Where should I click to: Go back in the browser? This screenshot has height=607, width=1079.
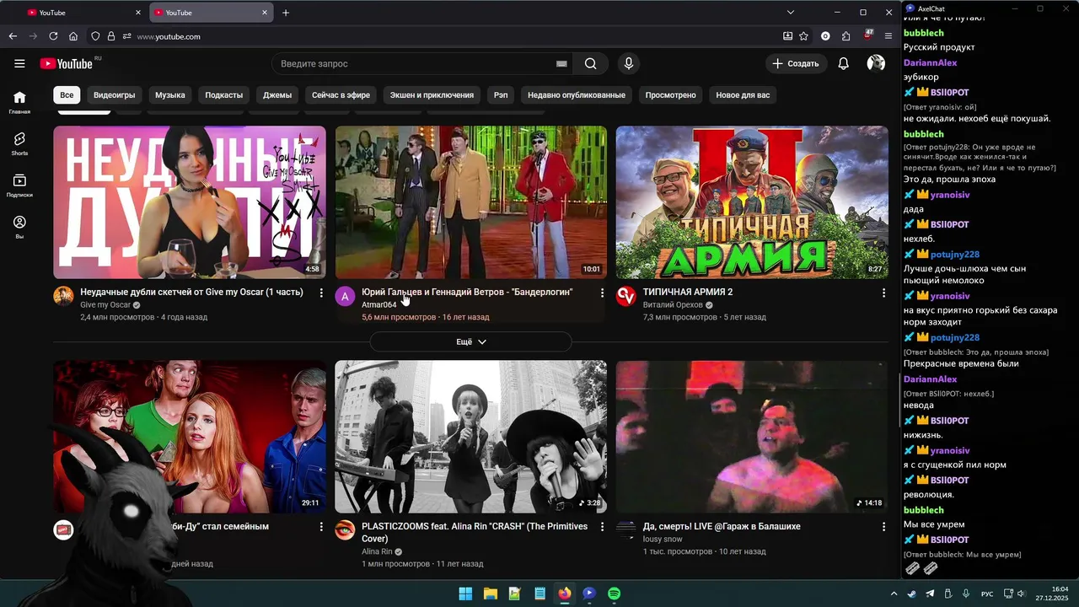tap(13, 36)
